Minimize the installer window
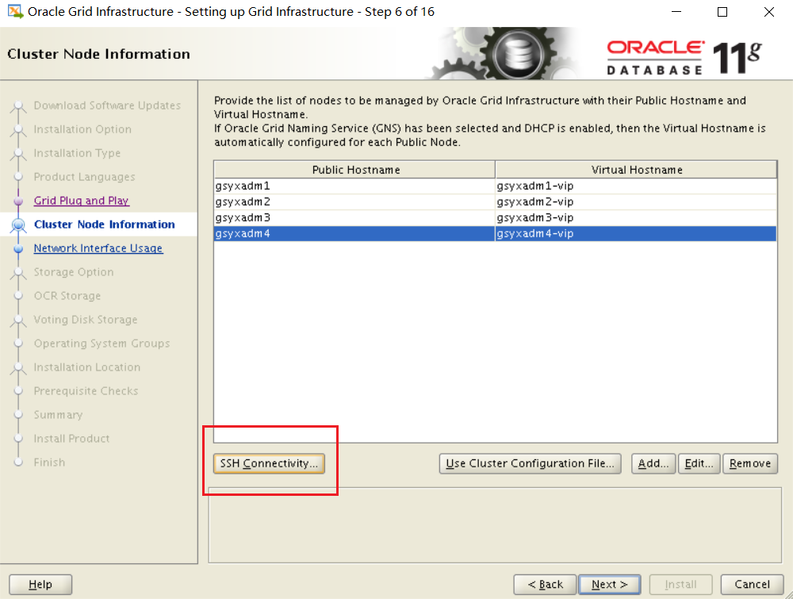The image size is (793, 599). [676, 12]
